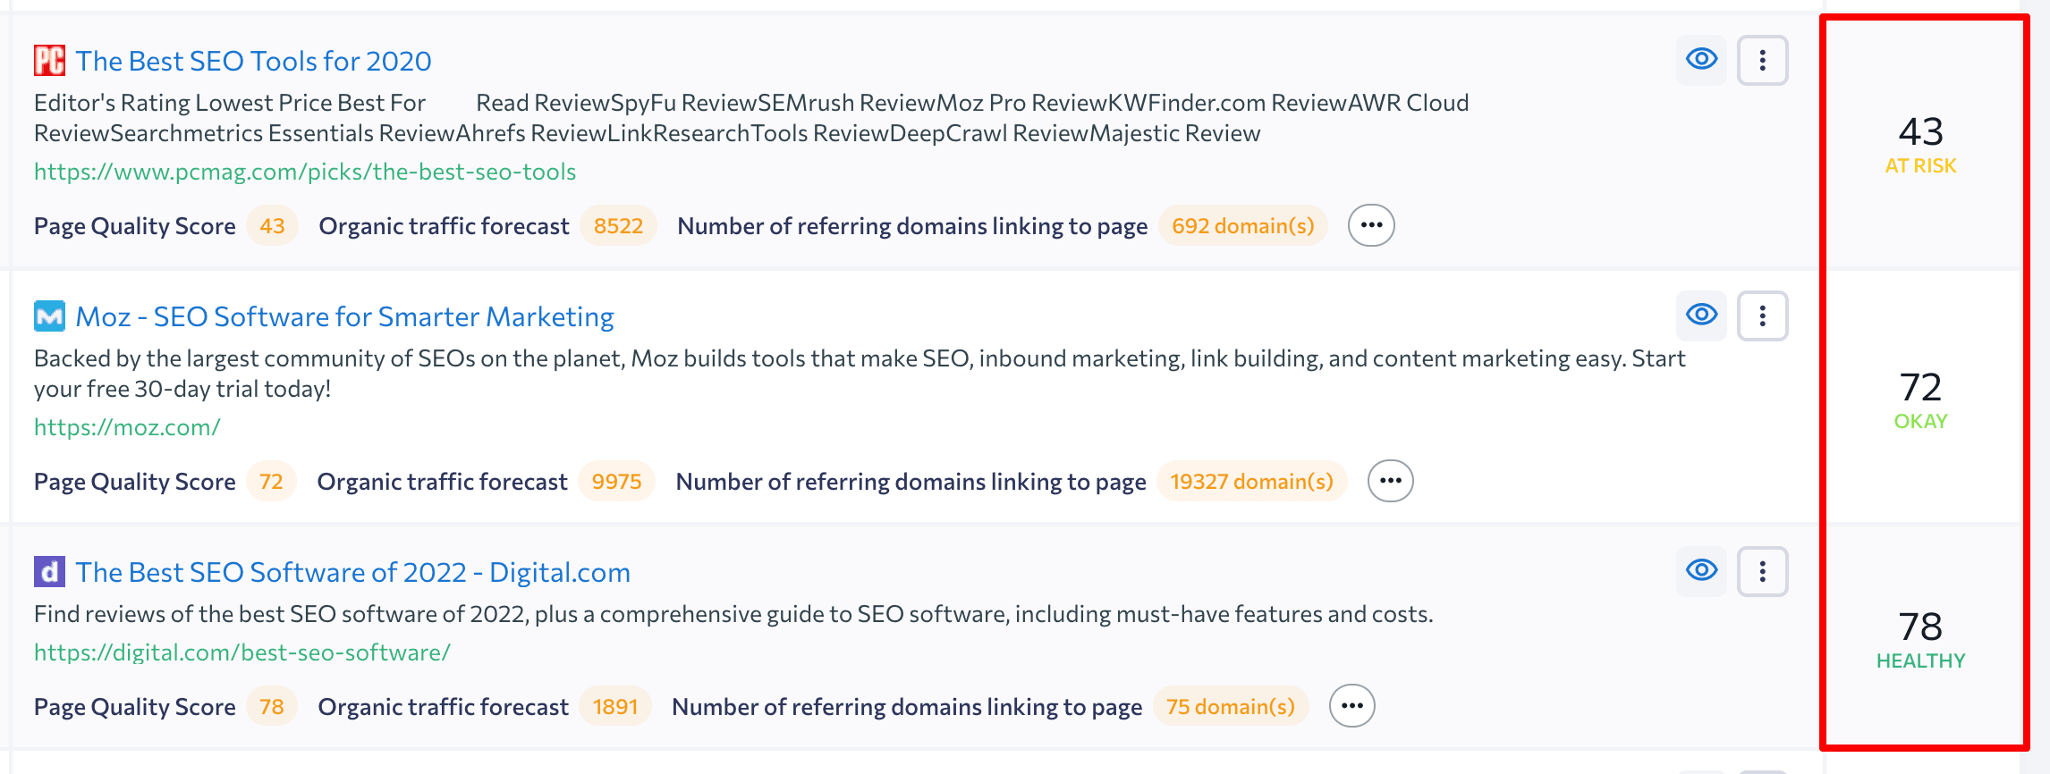
Task: Click Page Quality Score badge 43
Action: tap(272, 226)
